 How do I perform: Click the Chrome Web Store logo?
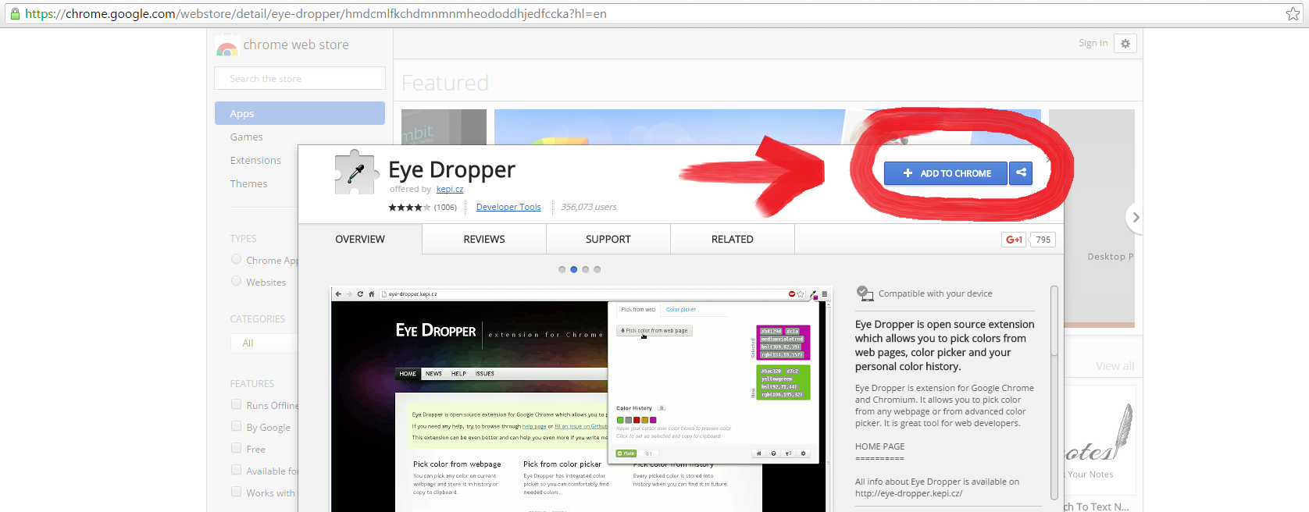click(x=227, y=46)
